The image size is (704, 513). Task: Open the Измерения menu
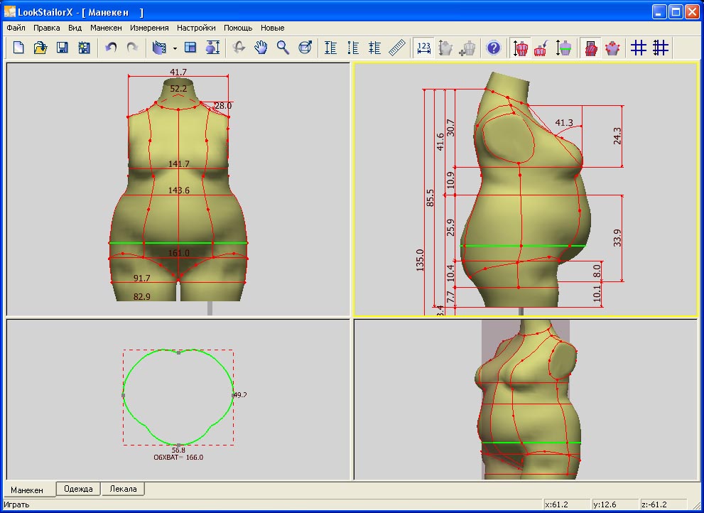click(149, 28)
